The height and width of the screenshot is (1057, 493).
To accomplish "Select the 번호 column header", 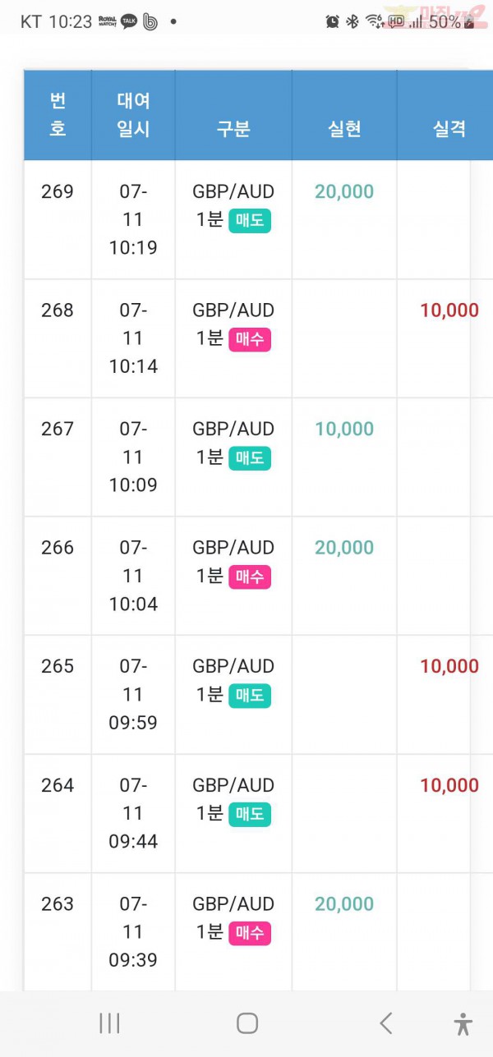I will point(58,115).
